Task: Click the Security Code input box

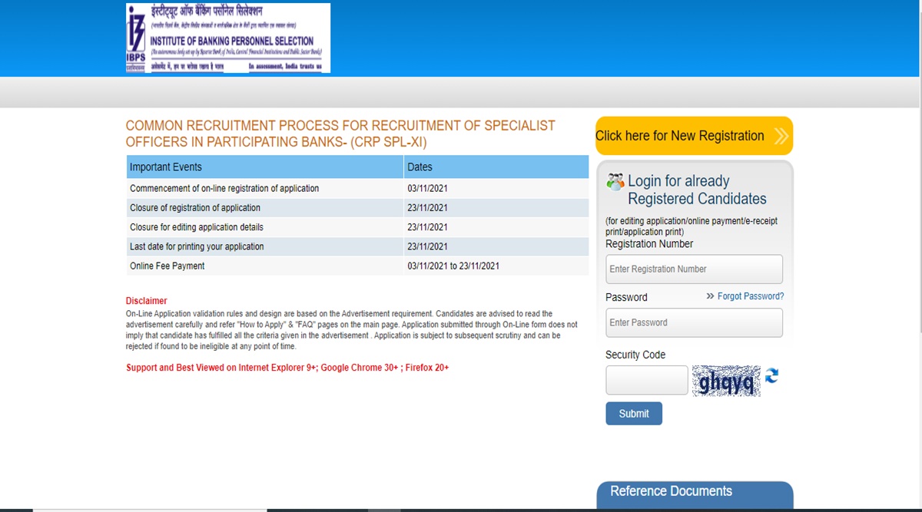Action: click(x=646, y=379)
